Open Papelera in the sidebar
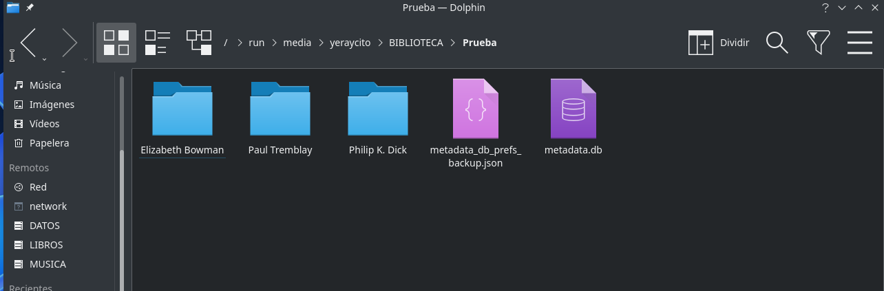884x291 pixels. tap(49, 143)
